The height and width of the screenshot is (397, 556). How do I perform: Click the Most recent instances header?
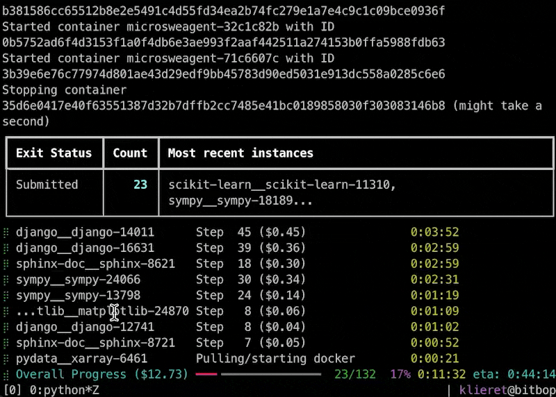tap(240, 153)
